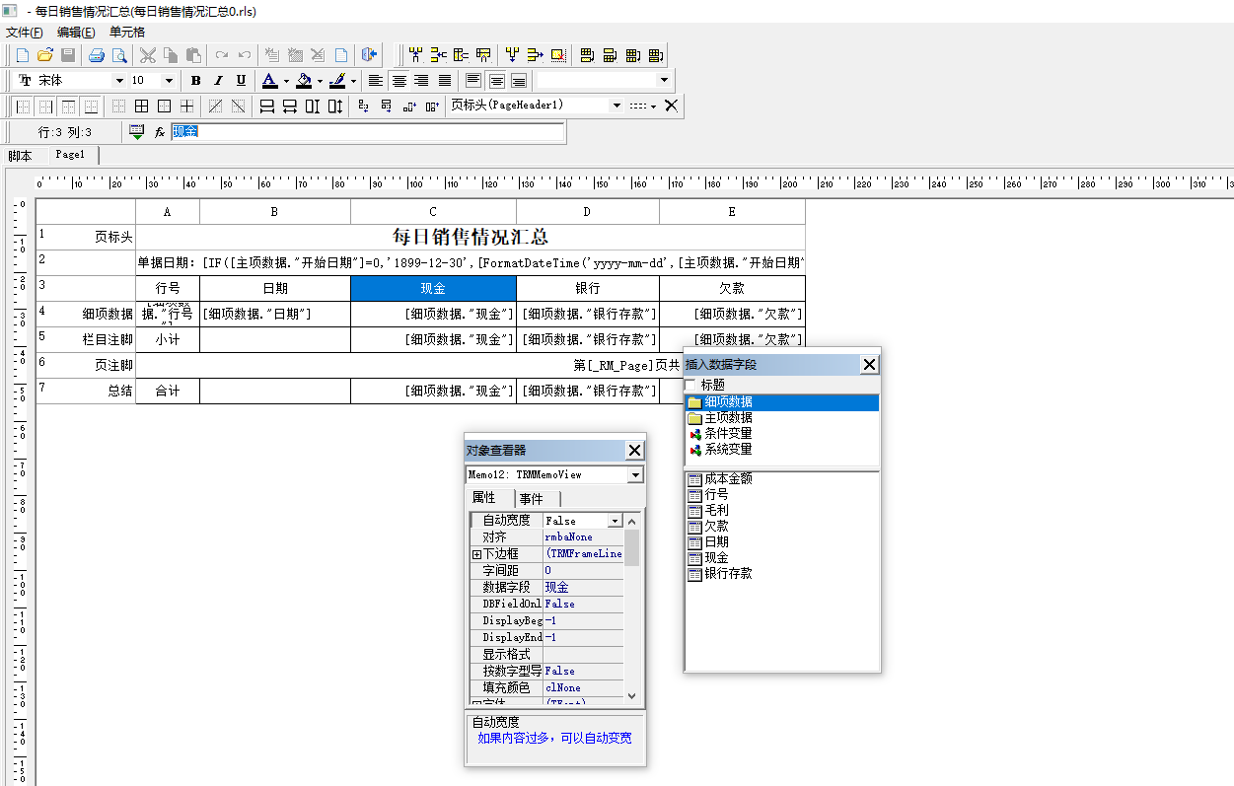This screenshot has width=1234, height=786.
Task: Click the Paste clipboard icon
Action: pos(193,55)
